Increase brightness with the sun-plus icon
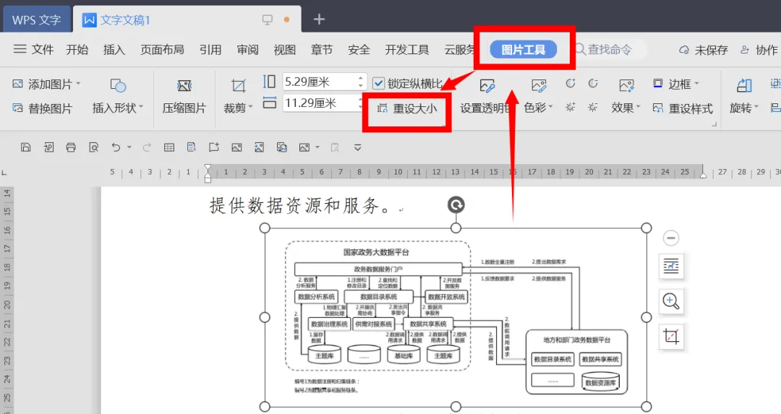Image resolution: width=781 pixels, height=414 pixels. click(x=571, y=107)
